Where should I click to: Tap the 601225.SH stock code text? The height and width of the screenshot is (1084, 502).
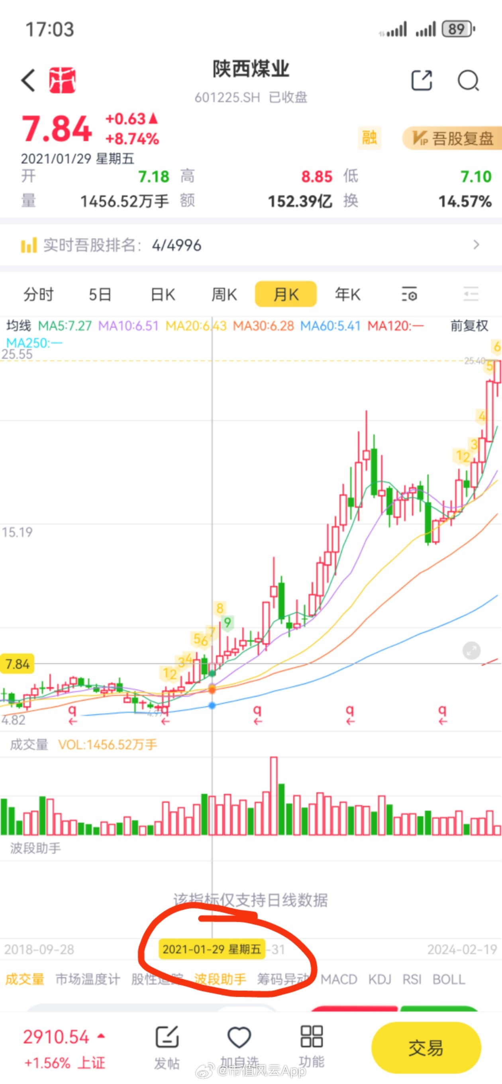pos(227,98)
